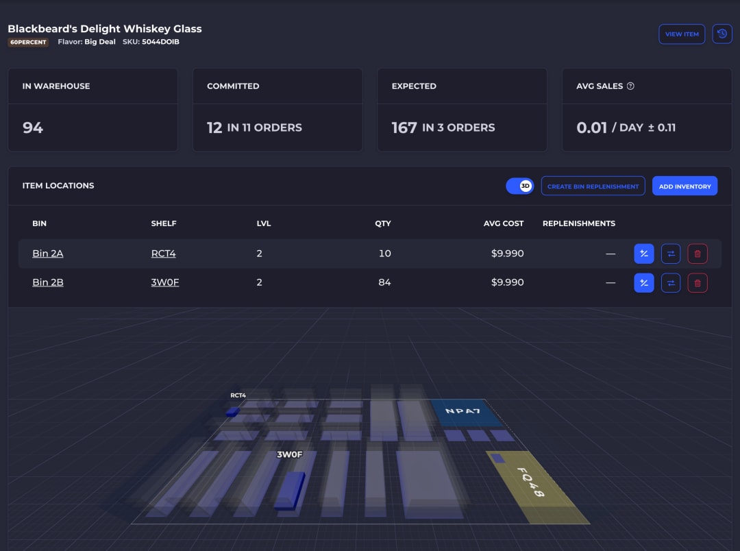The height and width of the screenshot is (551, 740).
Task: Click the Flavor: Big Deal text
Action: (86, 42)
